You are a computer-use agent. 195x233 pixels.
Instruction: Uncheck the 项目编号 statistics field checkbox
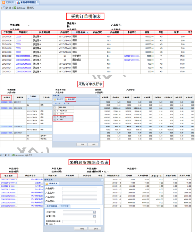pos(54,117)
